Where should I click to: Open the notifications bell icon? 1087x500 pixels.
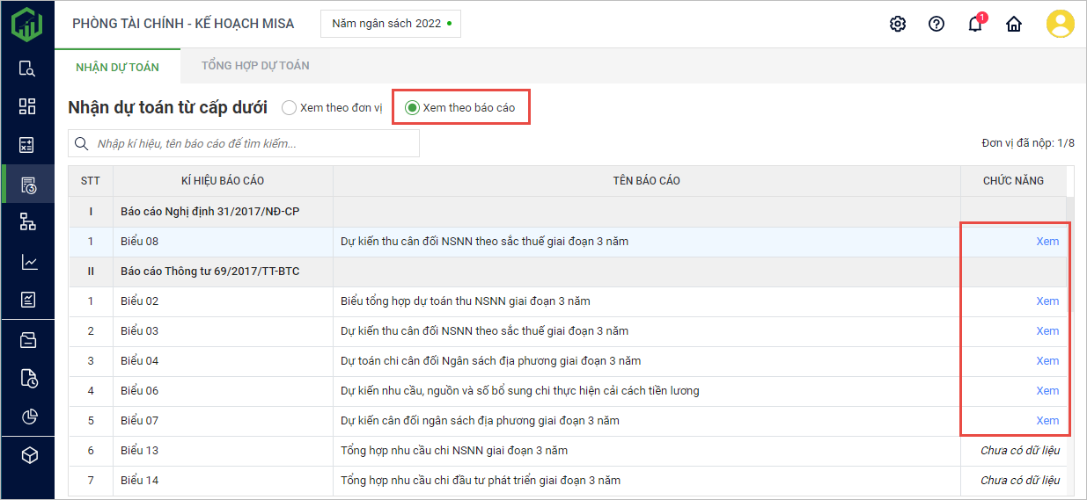(x=975, y=25)
